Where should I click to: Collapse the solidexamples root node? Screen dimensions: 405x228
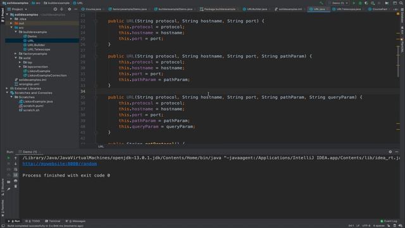point(7,15)
